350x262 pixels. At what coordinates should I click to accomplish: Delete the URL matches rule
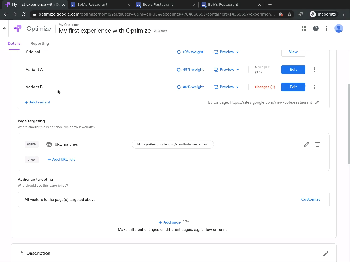click(x=317, y=144)
